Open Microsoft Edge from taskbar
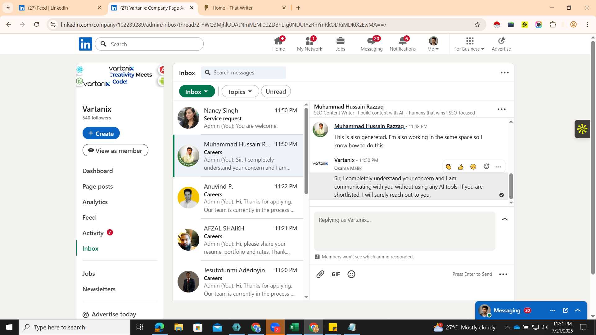596x335 pixels. 159,327
